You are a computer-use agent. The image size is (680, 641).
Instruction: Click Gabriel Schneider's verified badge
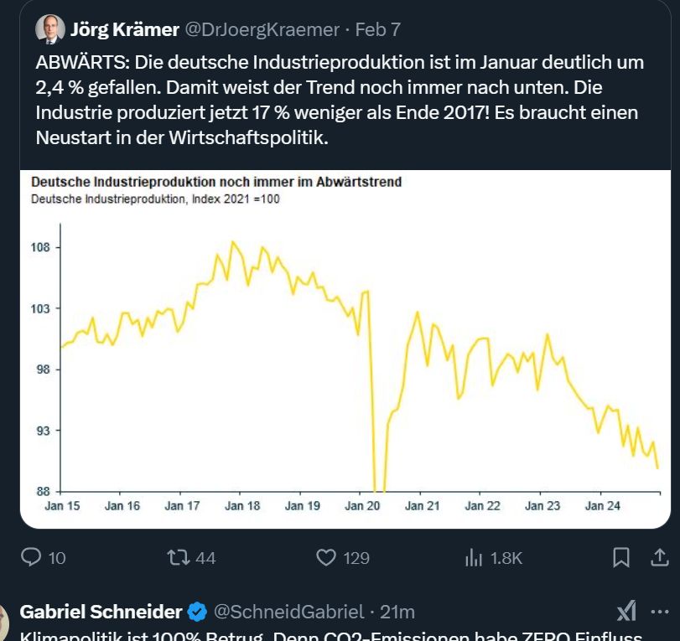pyautogui.click(x=197, y=612)
